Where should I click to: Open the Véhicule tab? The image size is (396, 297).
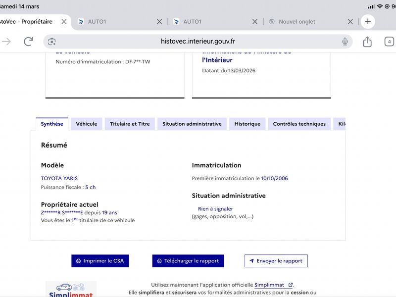point(87,124)
